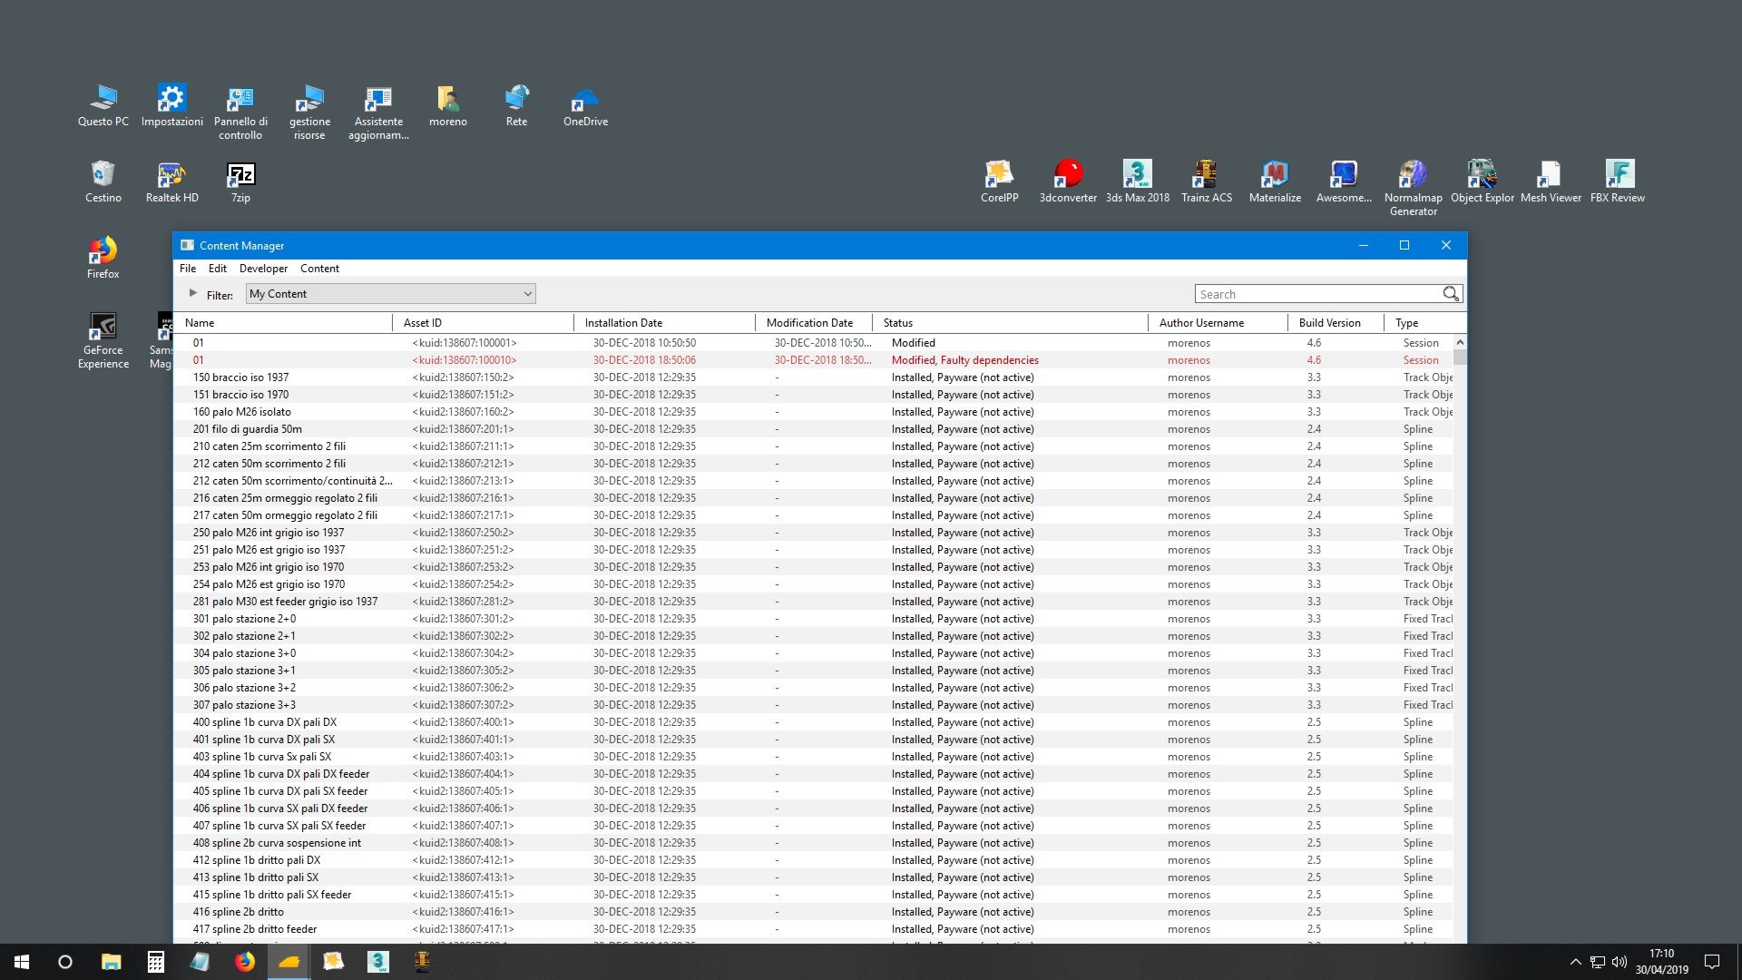Open Pannello di controllo shortcut
Image resolution: width=1742 pixels, height=980 pixels.
[240, 113]
